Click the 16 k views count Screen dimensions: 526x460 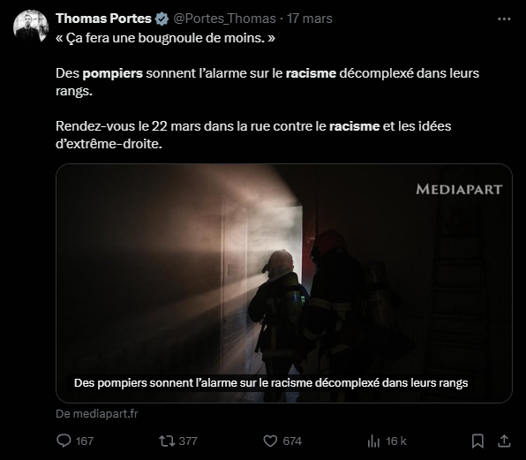(x=396, y=441)
